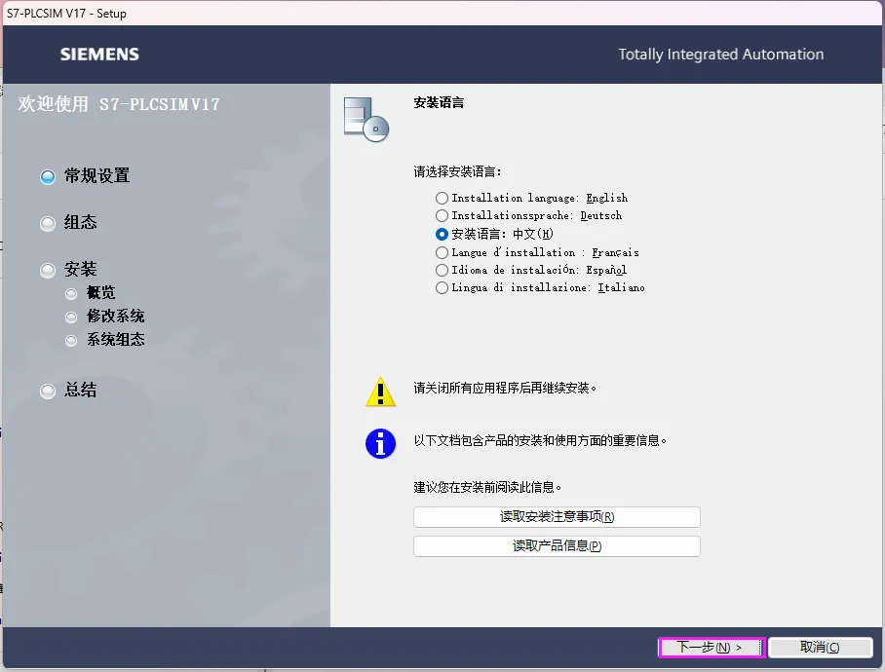Click the 概览 sub-step in sidebar

click(91, 293)
